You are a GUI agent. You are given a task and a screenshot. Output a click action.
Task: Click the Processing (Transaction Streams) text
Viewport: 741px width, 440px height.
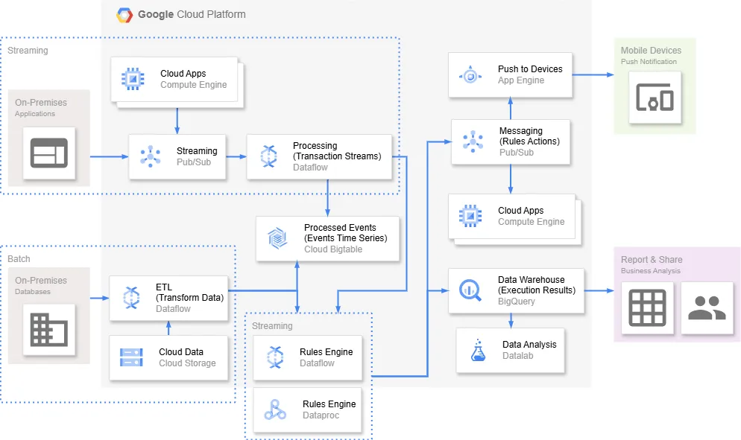(x=337, y=151)
